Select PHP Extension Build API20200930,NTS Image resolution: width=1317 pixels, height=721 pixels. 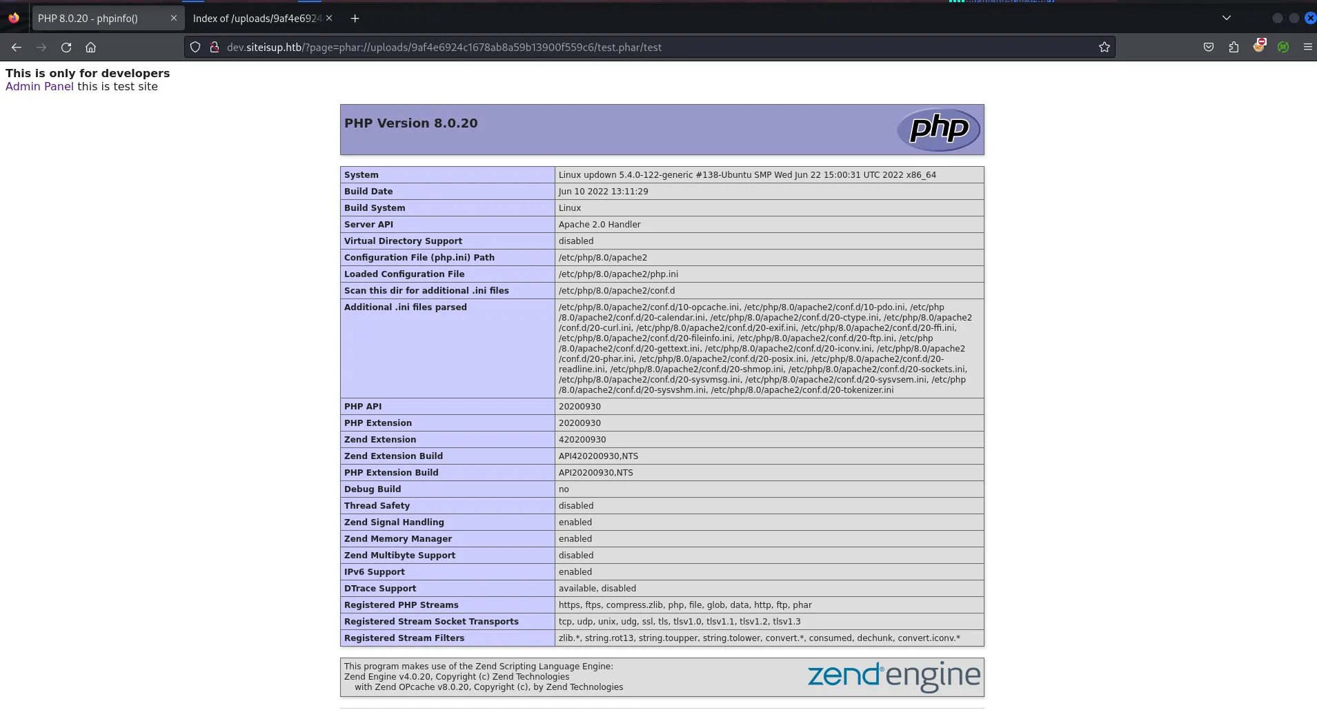pyautogui.click(x=595, y=473)
